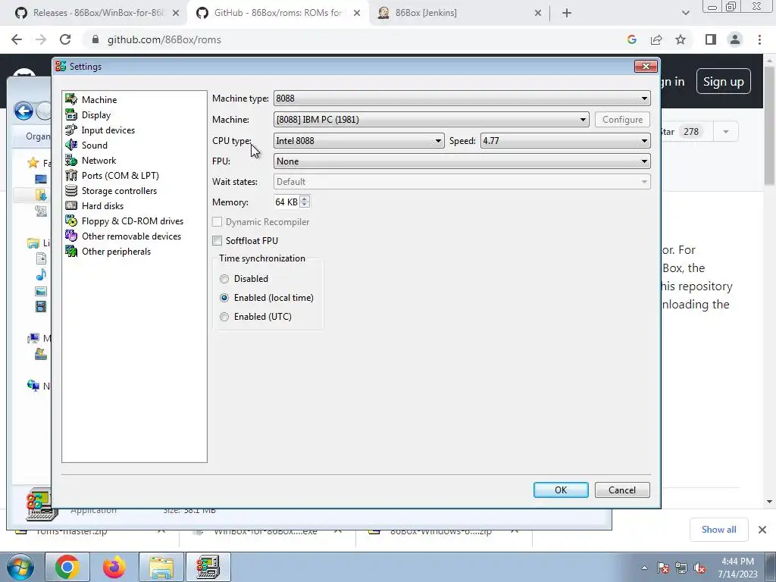The width and height of the screenshot is (776, 582).
Task: Select Other peripherals icon
Action: pos(71,252)
